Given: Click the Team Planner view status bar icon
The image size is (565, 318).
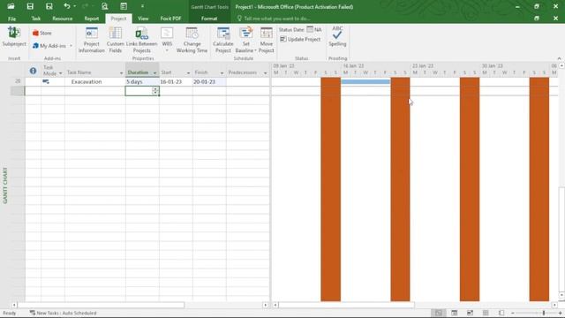Looking at the screenshot, I should click(x=470, y=313).
